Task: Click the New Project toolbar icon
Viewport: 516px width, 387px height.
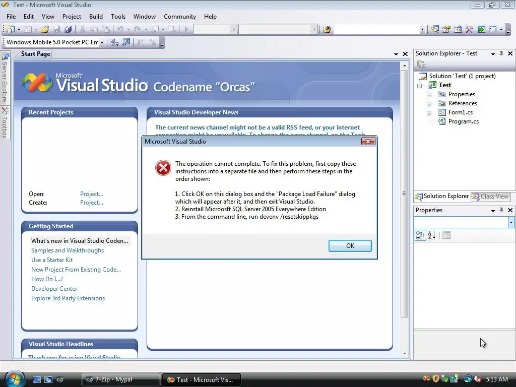Action: coord(10,29)
